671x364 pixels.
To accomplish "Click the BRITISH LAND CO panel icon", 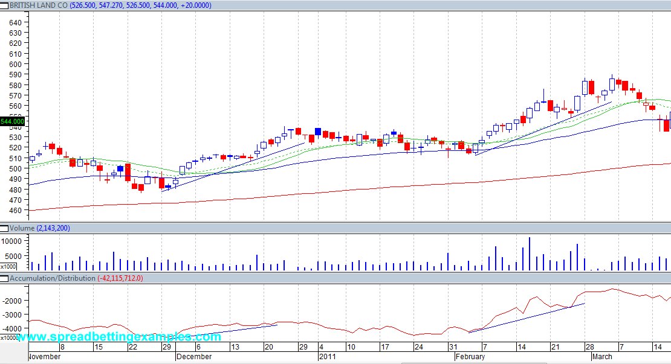I will [x=5, y=5].
